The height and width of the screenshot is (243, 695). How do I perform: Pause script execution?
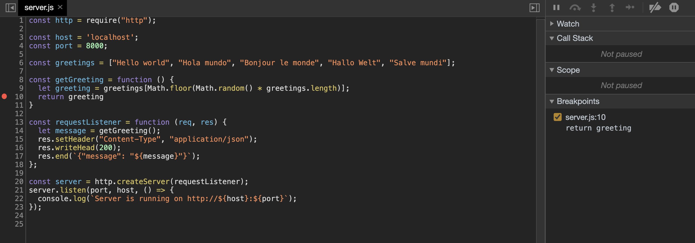pos(556,7)
